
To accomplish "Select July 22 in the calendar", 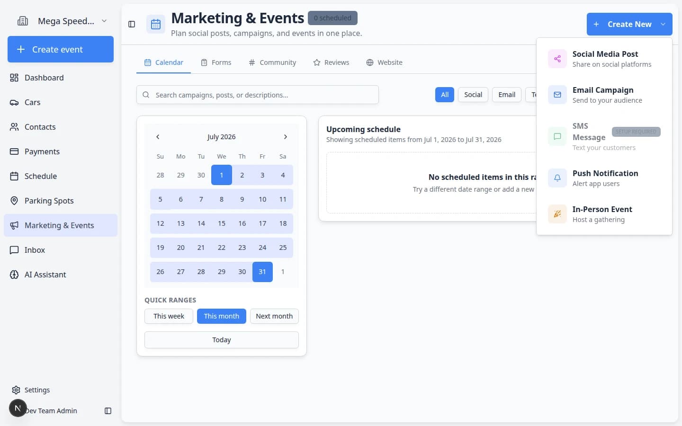I will [x=222, y=248].
